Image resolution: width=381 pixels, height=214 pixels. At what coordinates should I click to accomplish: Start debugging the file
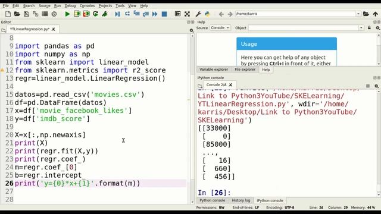118,14
